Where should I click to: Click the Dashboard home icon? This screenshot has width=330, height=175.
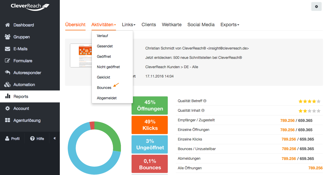[x=8, y=25]
